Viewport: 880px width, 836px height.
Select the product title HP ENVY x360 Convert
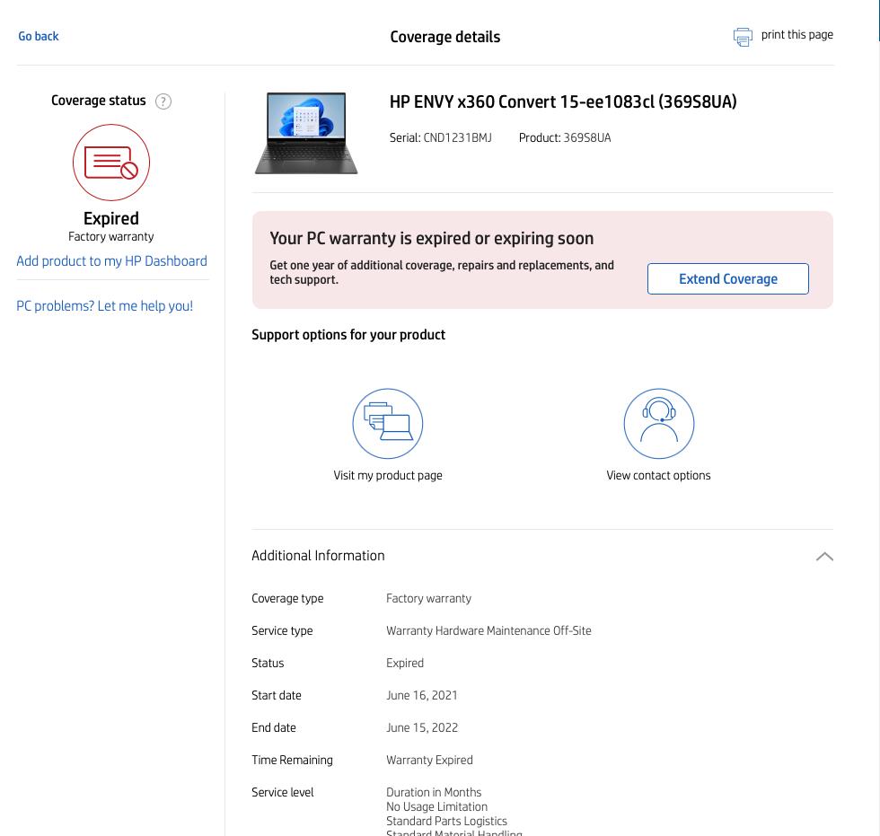563,101
